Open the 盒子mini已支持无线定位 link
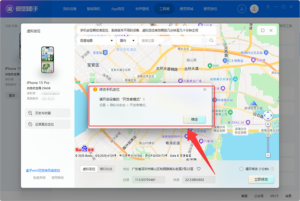 tap(43, 170)
